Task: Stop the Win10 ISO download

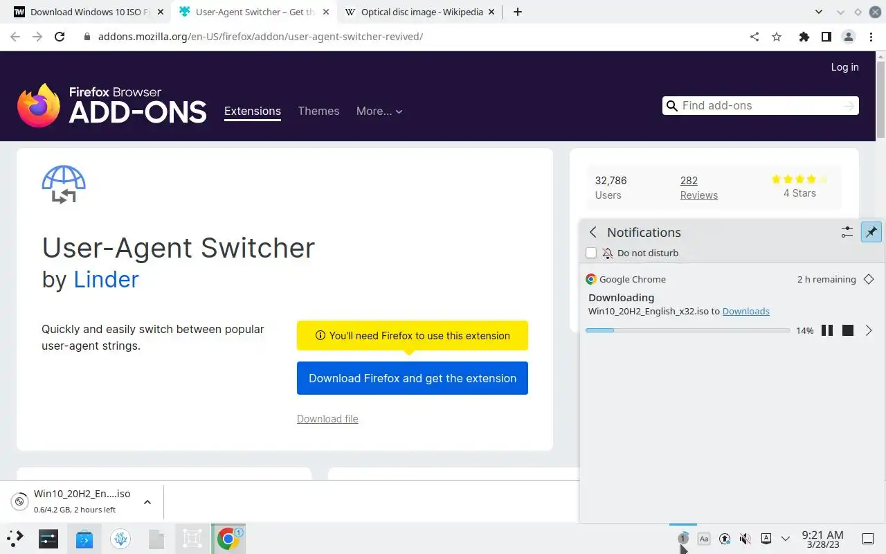Action: click(847, 330)
